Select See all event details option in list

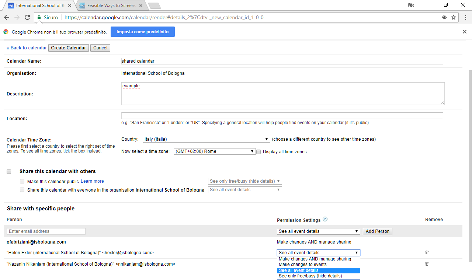[x=319, y=270]
